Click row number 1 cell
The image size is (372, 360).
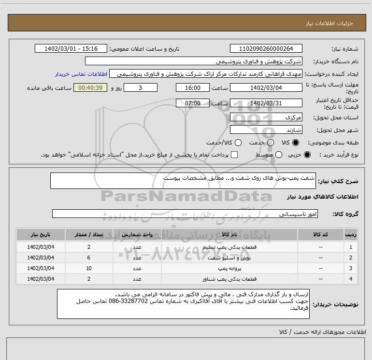351,247
